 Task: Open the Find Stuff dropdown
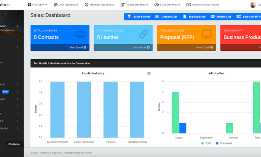(x=37, y=5)
